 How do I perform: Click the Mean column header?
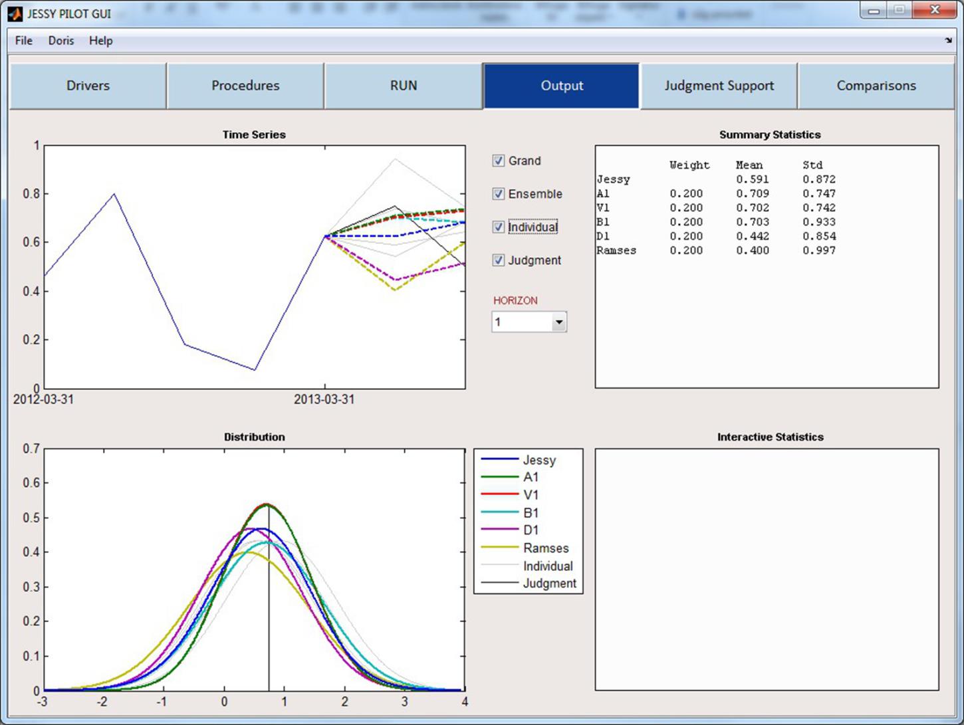(749, 165)
